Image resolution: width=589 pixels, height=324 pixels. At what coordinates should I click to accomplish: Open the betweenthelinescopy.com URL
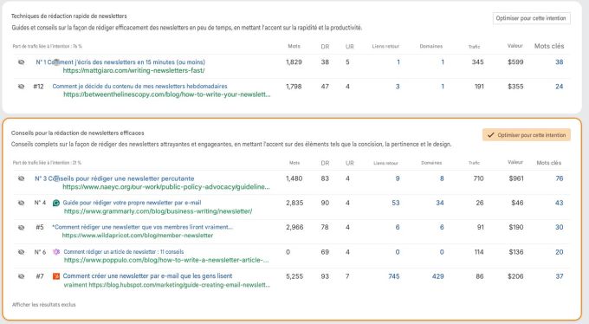[x=167, y=94]
